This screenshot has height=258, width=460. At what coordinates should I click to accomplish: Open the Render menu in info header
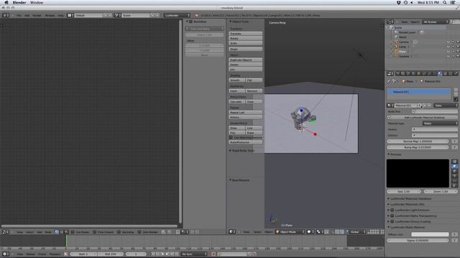[37, 15]
